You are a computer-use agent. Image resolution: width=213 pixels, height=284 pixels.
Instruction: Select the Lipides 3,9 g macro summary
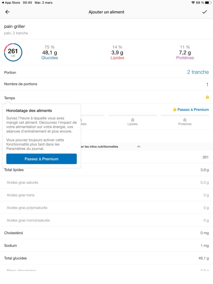117,52
